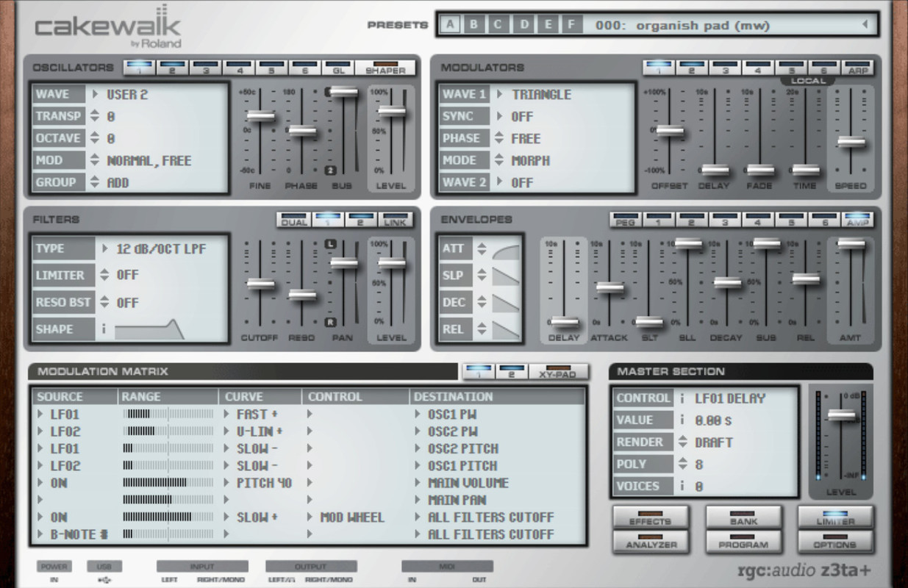Change the RENDER stepper showing DRAFT
The image size is (908, 588).
coord(682,442)
